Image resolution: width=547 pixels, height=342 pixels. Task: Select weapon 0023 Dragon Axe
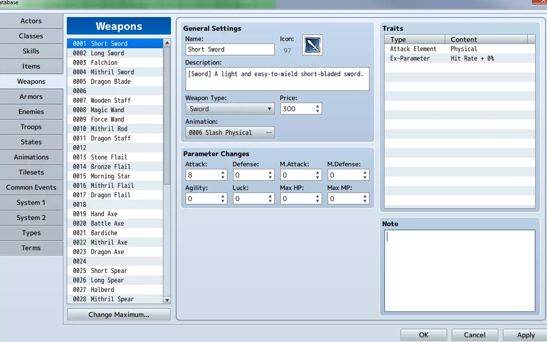point(115,252)
